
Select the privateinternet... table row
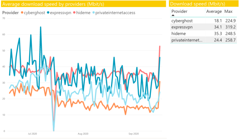click(x=203, y=40)
